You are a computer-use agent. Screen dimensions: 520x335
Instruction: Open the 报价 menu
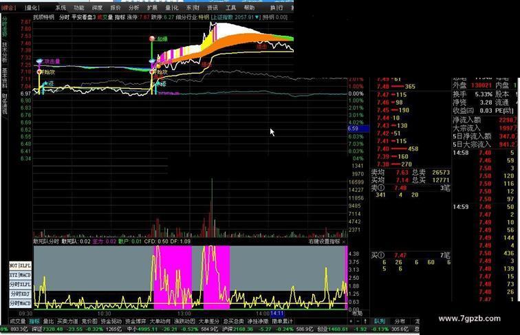pyautogui.click(x=115, y=8)
